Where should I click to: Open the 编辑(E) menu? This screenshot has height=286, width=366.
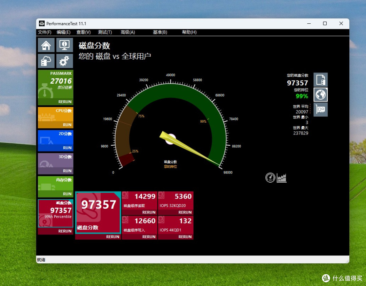[x=63, y=32]
